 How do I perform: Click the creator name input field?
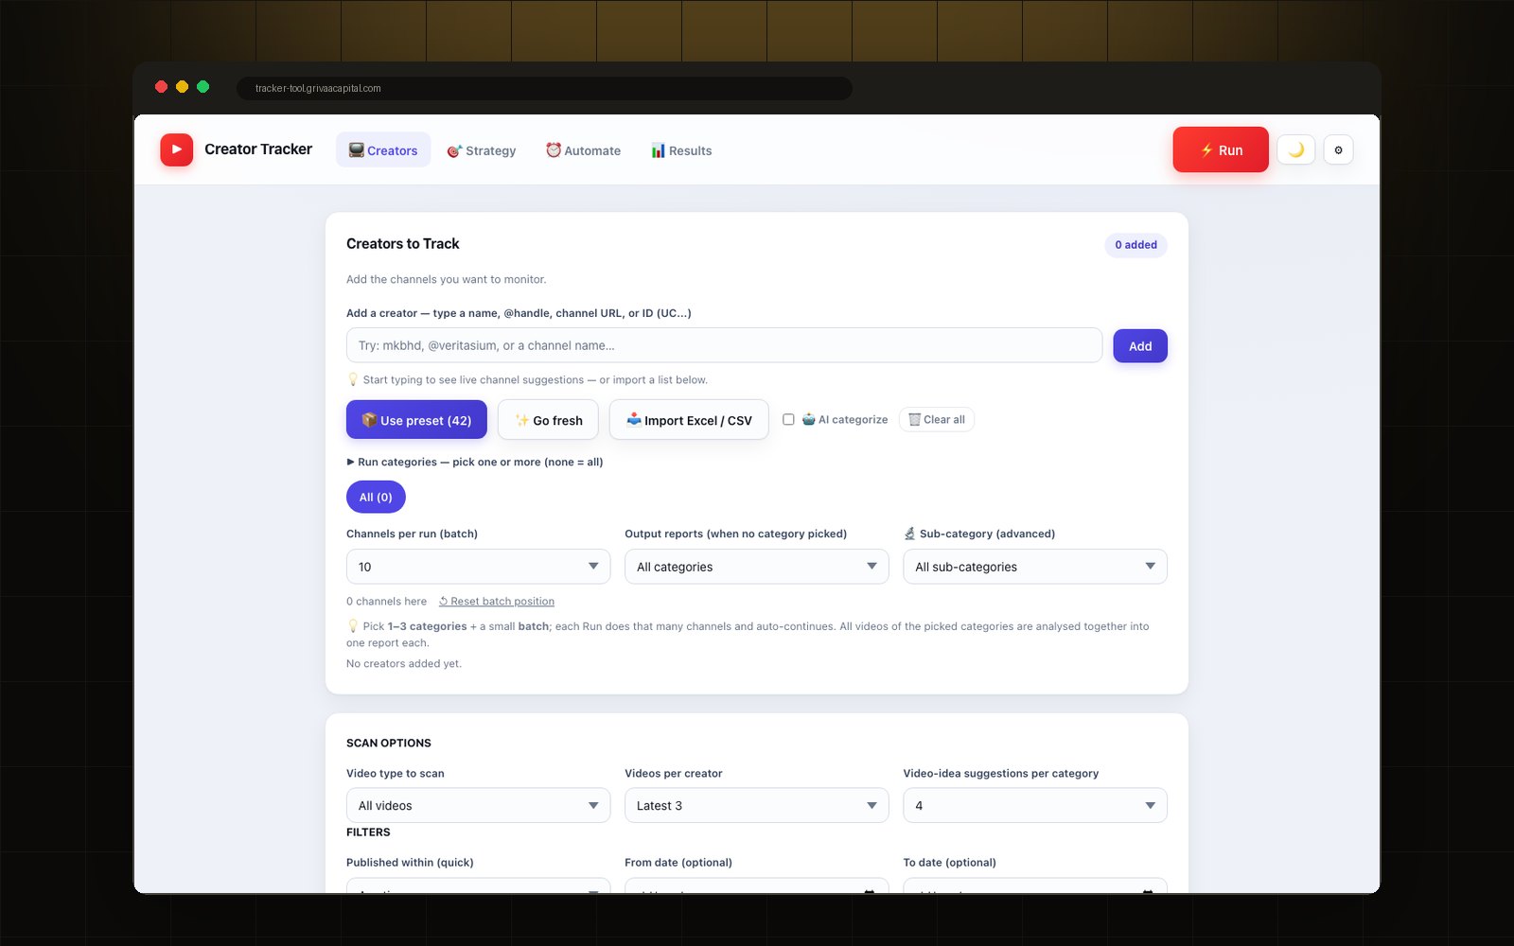(724, 345)
